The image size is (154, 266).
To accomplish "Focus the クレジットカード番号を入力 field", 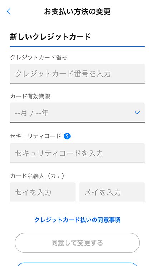I will [x=77, y=74].
